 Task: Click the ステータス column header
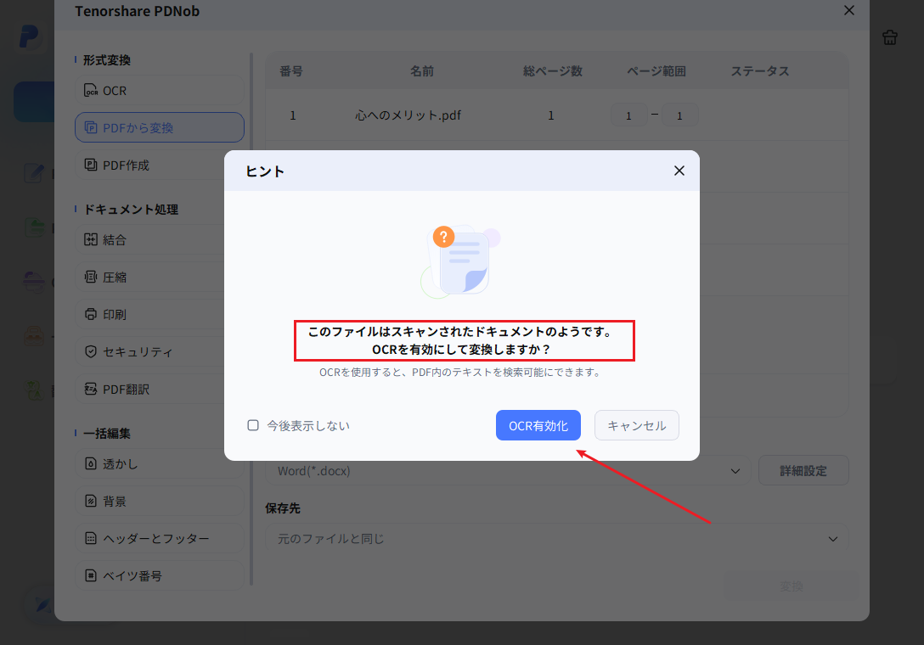[x=759, y=71]
